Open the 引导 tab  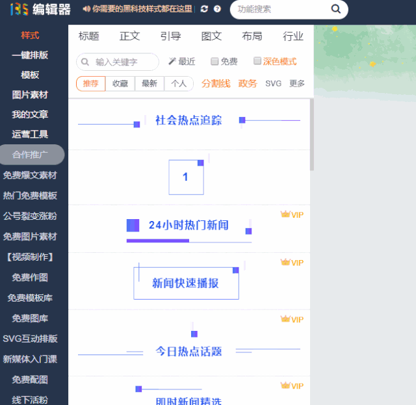tap(170, 36)
